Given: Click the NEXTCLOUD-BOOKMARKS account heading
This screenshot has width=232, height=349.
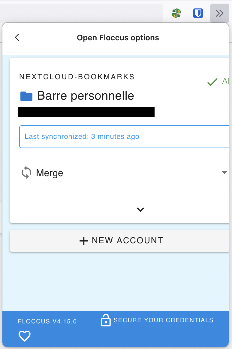Looking at the screenshot, I should 77,77.
